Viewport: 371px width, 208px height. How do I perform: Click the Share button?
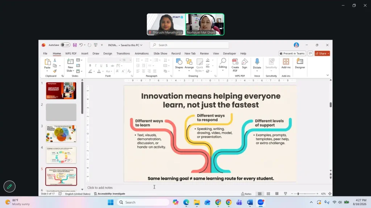(x=322, y=53)
